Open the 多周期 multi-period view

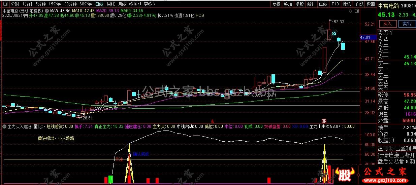[135, 4]
